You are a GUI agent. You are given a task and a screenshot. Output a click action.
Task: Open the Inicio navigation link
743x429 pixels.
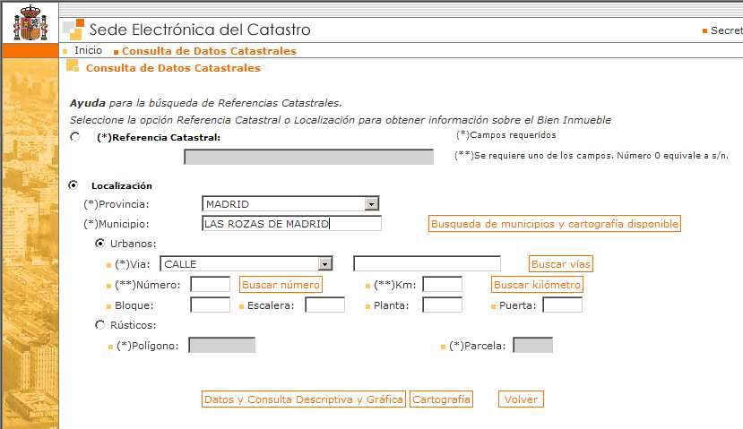88,50
